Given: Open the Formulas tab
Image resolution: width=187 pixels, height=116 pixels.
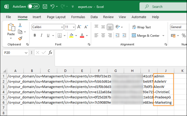Looking at the screenshot, I should pyautogui.click(x=78, y=17).
